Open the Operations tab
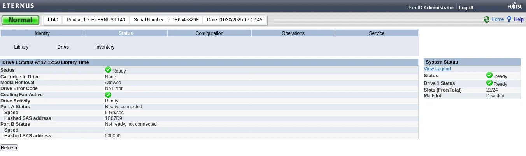The height and width of the screenshot is (156, 526). click(x=293, y=33)
